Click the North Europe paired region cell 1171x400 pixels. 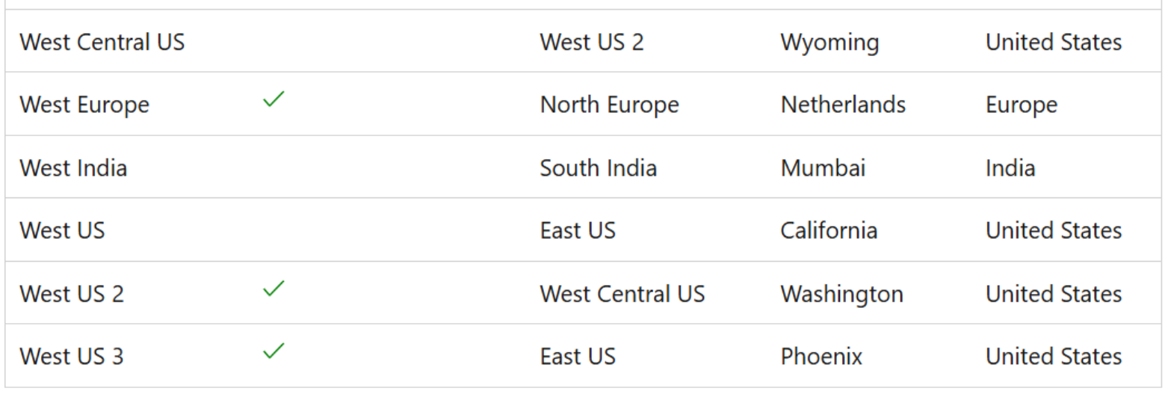pos(609,105)
